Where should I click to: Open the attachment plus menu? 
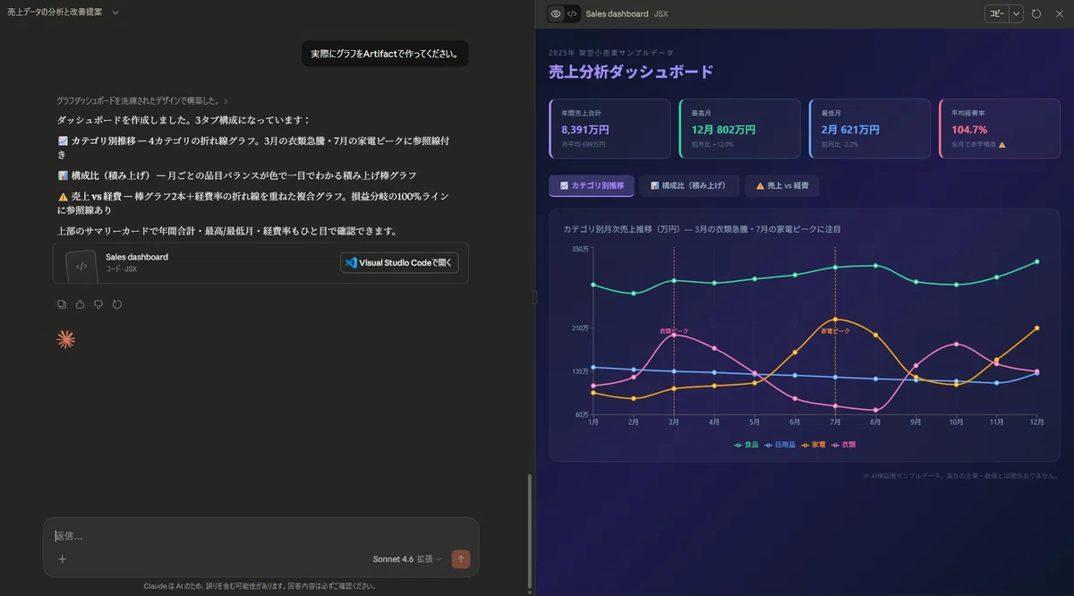pyautogui.click(x=62, y=559)
